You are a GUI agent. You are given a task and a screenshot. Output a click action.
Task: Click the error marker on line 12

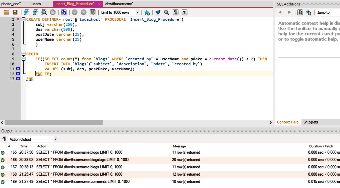18,74
